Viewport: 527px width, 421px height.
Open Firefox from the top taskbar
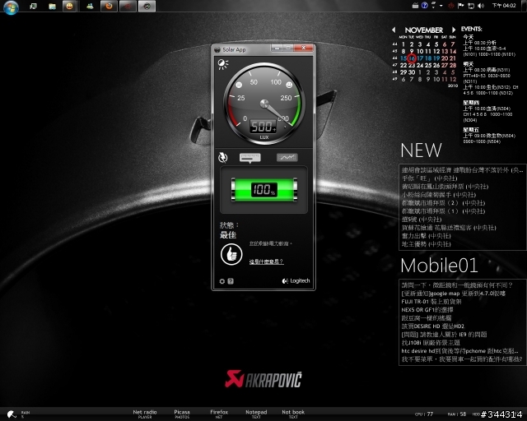[109, 6]
